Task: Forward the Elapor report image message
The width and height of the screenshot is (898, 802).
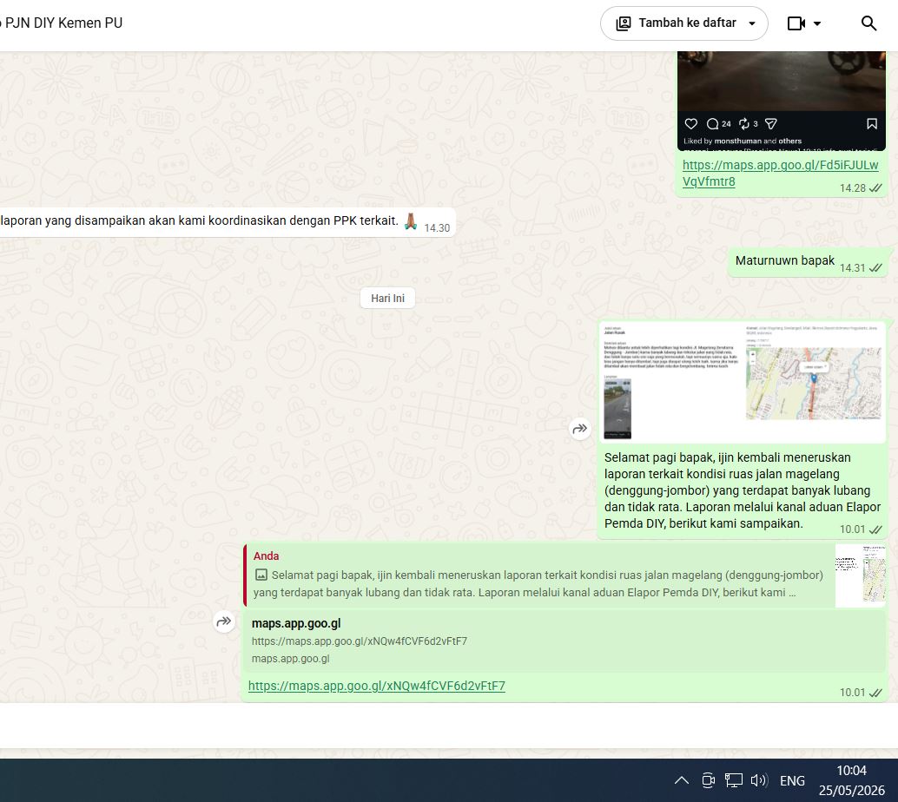Action: pyautogui.click(x=579, y=428)
